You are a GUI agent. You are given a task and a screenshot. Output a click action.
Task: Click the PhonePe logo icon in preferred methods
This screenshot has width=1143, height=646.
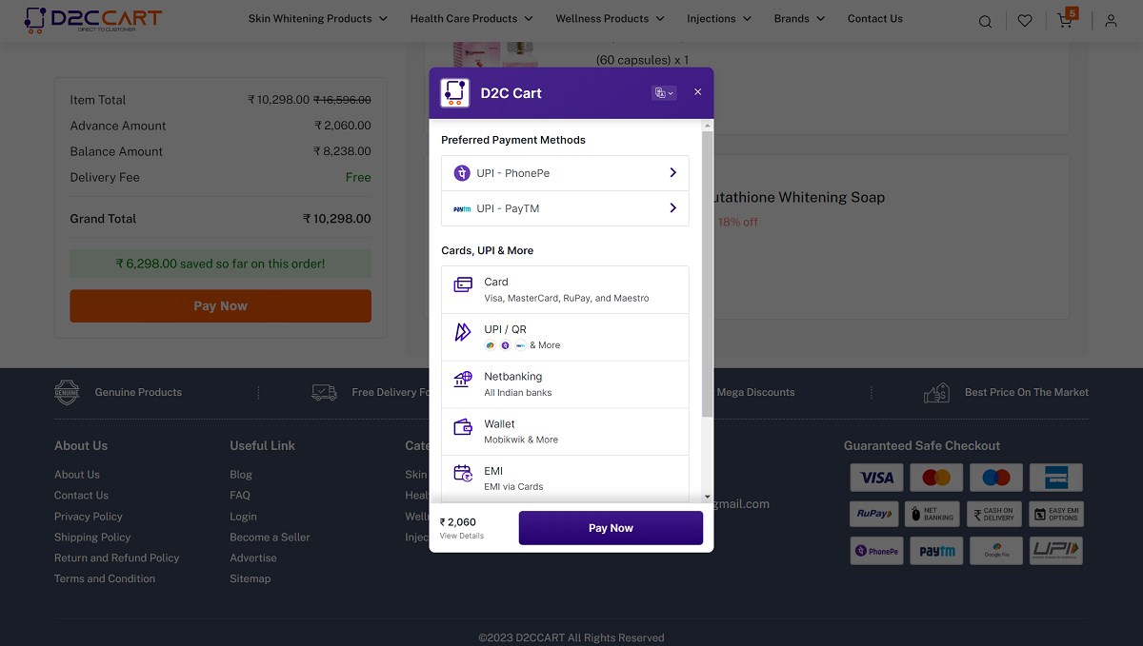click(x=462, y=173)
